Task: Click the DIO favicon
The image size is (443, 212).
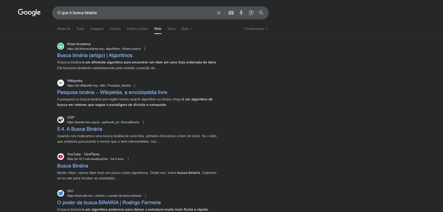Action: tap(61, 193)
